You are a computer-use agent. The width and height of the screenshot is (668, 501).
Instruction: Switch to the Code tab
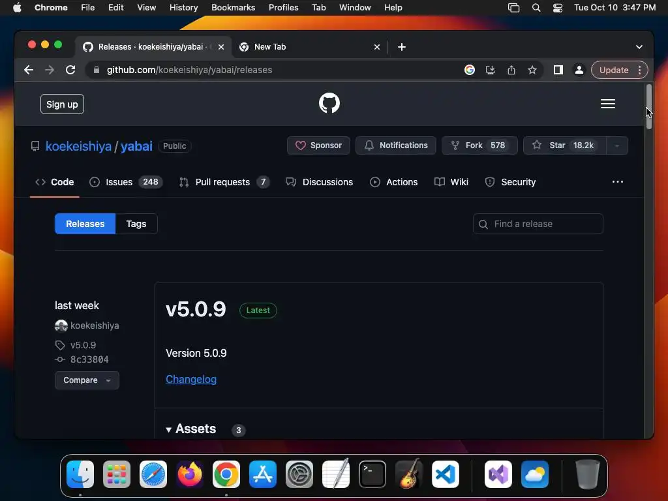pos(55,182)
